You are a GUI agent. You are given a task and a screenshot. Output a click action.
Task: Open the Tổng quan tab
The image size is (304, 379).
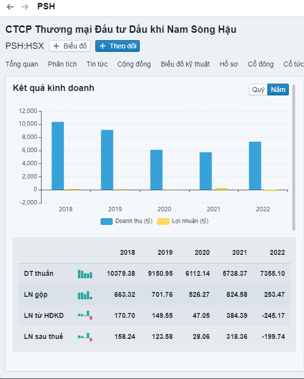22,64
